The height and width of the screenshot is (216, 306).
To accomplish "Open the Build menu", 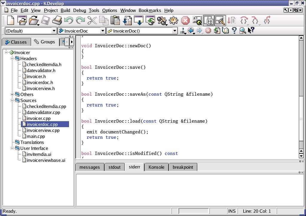I will [65, 10].
